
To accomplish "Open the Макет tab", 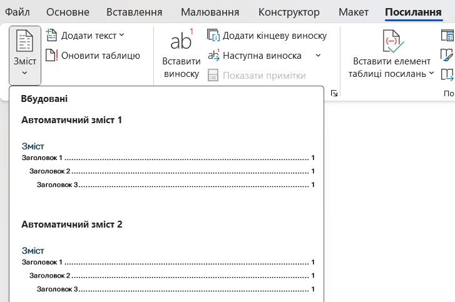I will [x=354, y=12].
